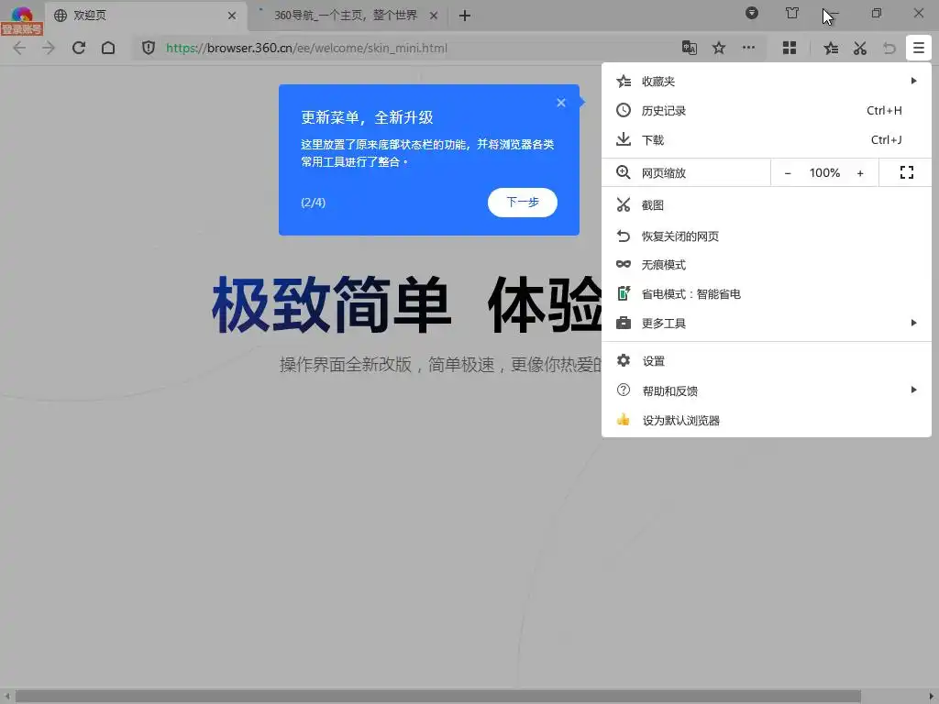The height and width of the screenshot is (704, 939).
Task: Click 设为默认浏览器 menu item
Action: (766, 420)
